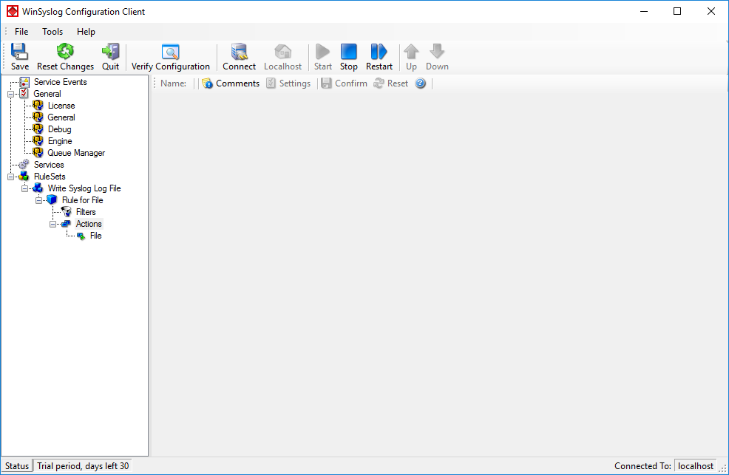Save the configuration with the Save icon
This screenshot has height=475, width=729.
click(19, 57)
